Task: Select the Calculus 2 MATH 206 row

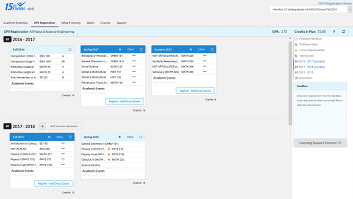Action: click(183, 72)
